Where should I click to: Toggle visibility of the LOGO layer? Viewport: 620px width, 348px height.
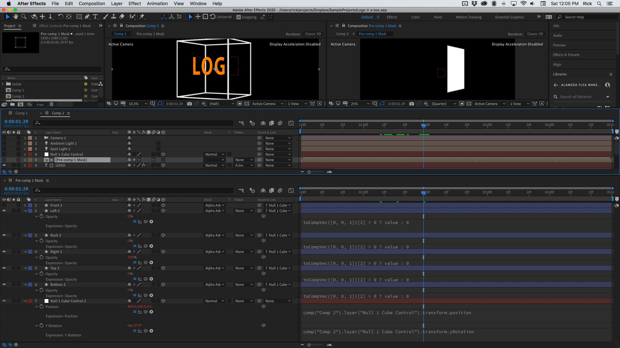click(x=4, y=165)
